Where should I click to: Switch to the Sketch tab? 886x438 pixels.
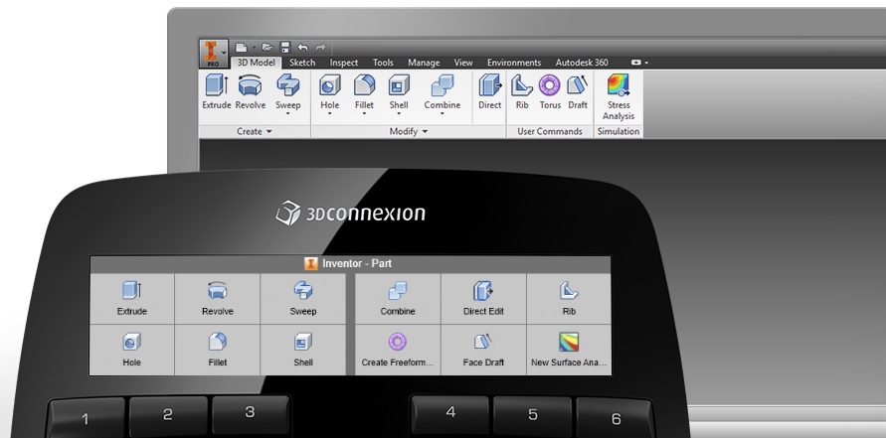302,63
